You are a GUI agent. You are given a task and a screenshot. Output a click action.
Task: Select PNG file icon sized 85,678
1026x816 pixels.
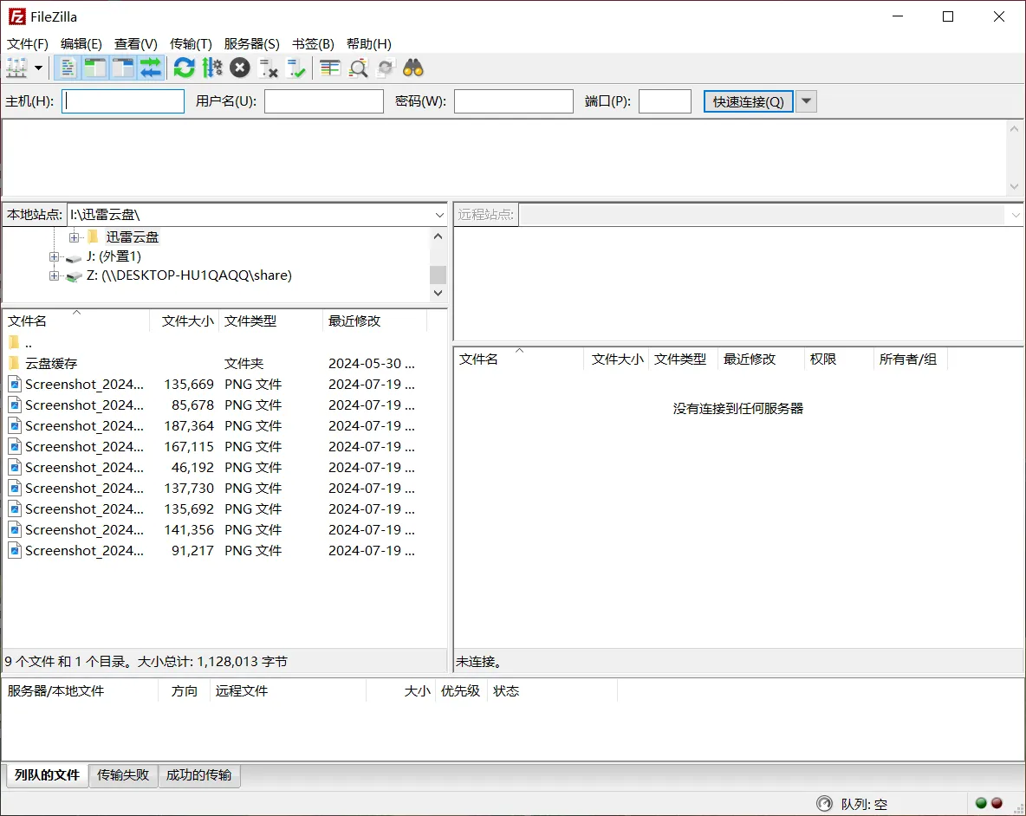(15, 405)
